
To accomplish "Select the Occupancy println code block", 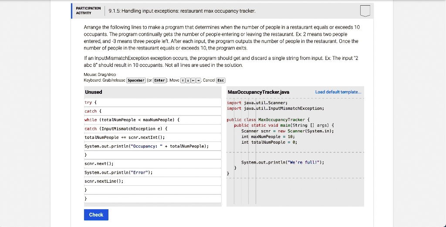I will [152, 146].
